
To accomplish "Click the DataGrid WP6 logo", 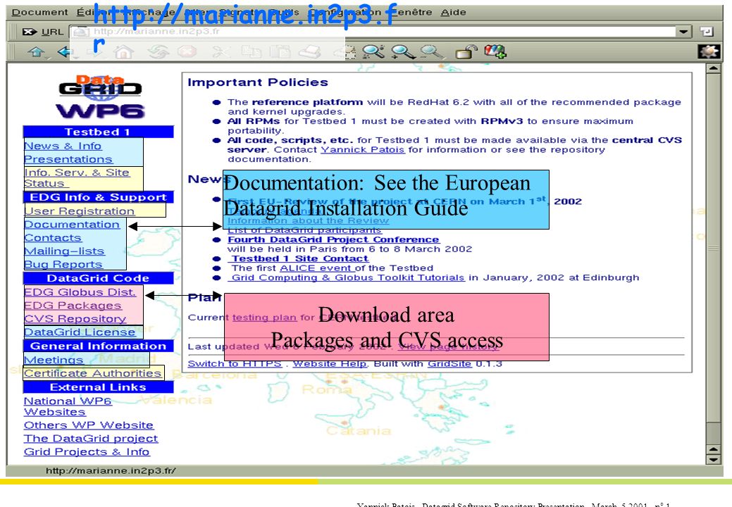I will [100, 96].
